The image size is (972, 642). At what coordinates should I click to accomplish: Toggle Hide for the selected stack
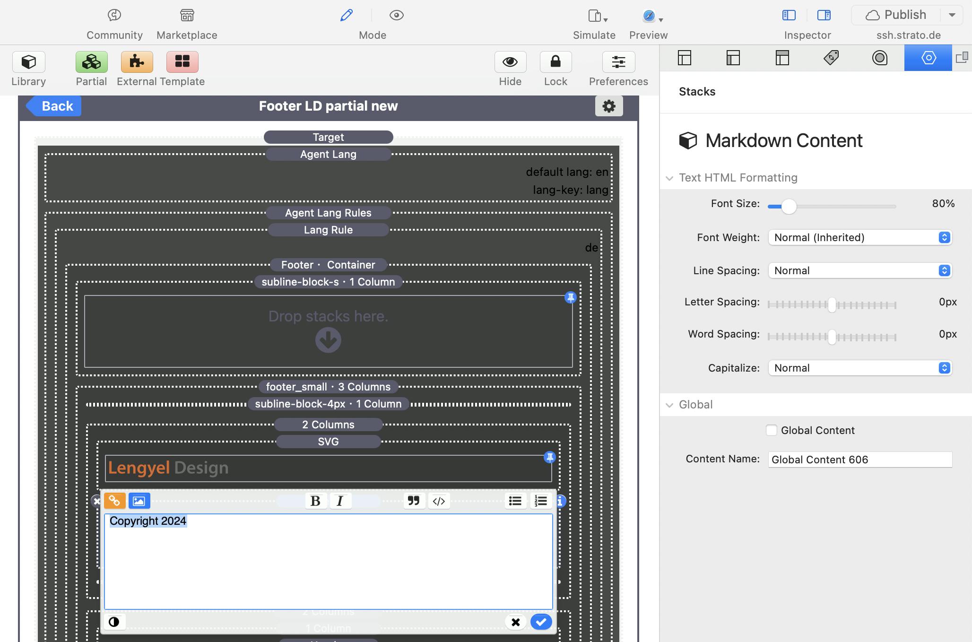coord(510,62)
